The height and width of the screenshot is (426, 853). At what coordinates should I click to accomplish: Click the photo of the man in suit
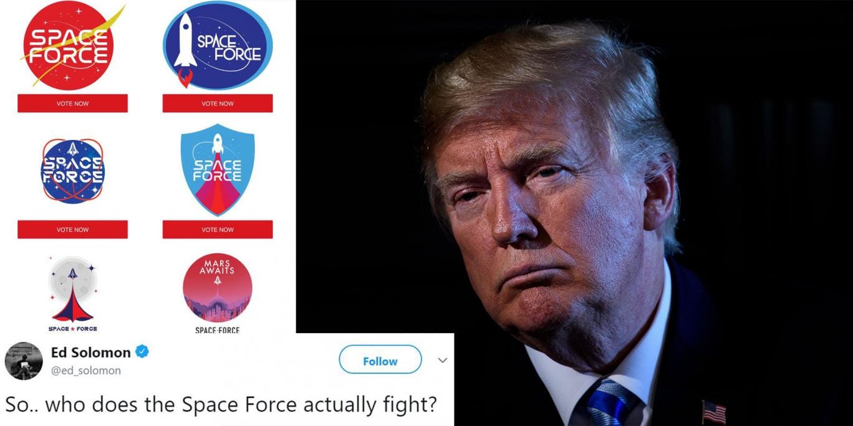[574, 213]
